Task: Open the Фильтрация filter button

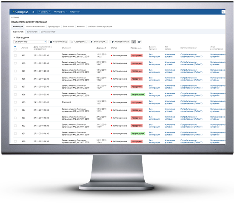Action: (x=99, y=42)
